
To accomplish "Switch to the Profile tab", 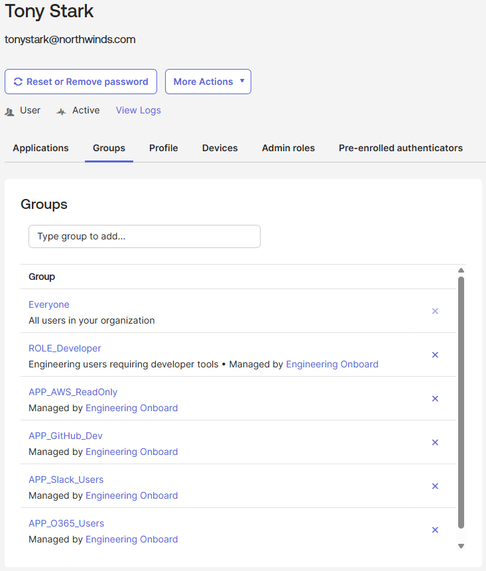I will coord(163,148).
